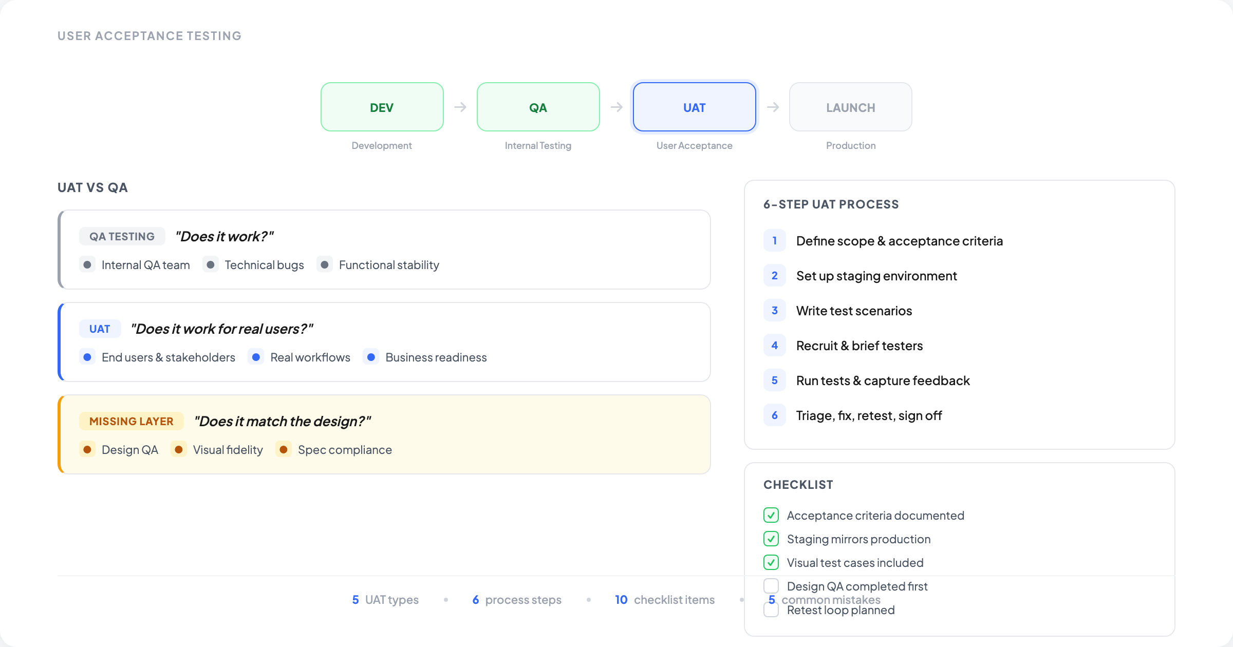Click "Define scope & acceptance criteria" text
The width and height of the screenshot is (1233, 647).
click(x=899, y=241)
